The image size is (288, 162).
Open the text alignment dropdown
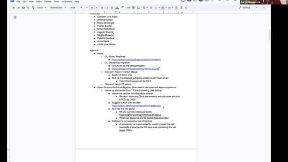tap(145, 8)
